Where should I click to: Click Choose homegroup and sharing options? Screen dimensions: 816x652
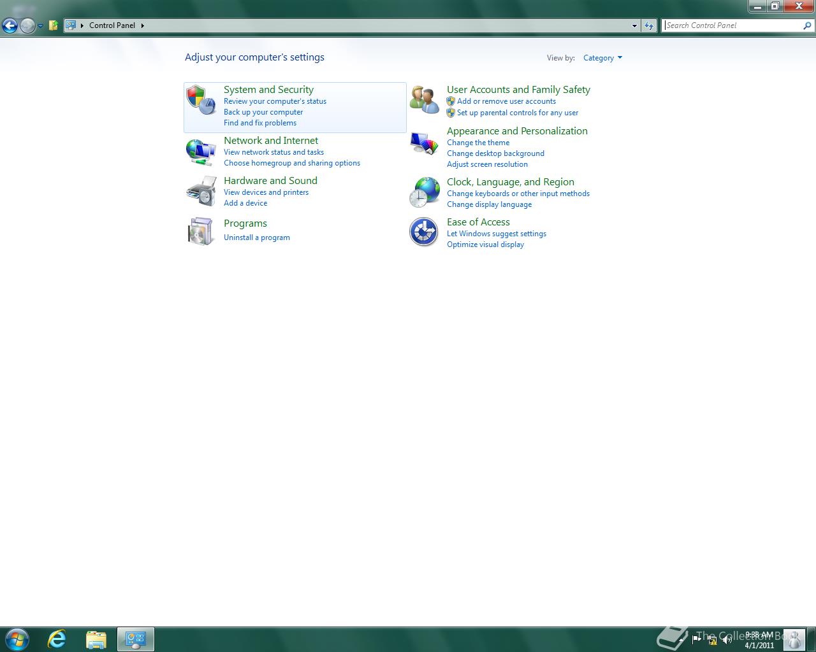click(x=292, y=163)
